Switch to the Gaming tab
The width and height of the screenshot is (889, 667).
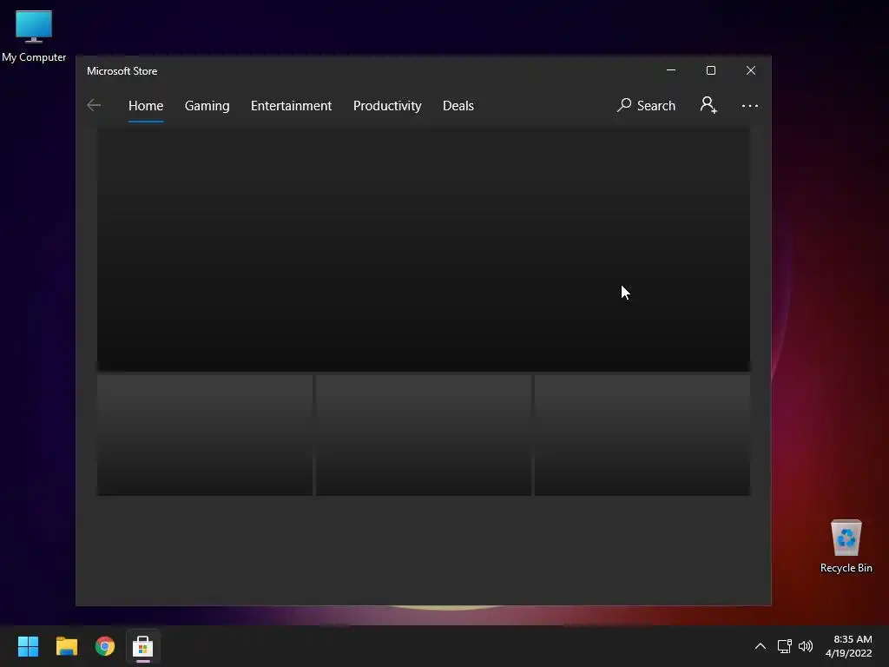pyautogui.click(x=207, y=105)
